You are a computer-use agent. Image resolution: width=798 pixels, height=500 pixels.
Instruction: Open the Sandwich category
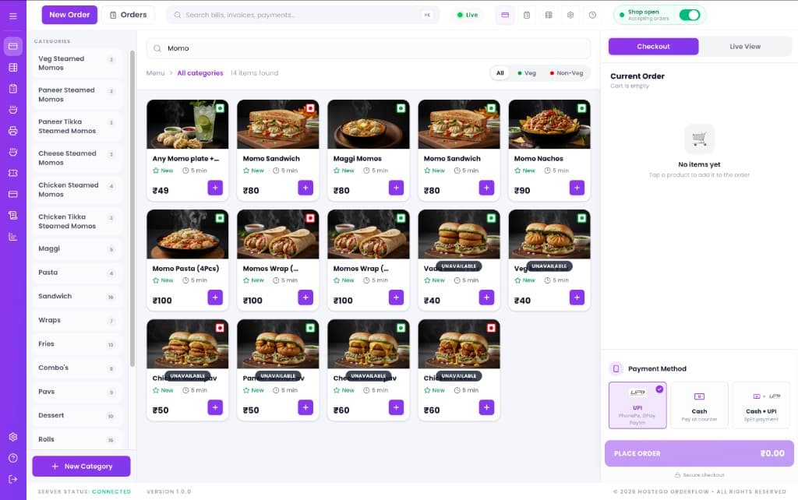tap(77, 296)
